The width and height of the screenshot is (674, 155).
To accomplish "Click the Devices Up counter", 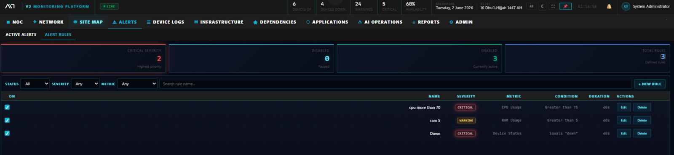I will coord(302,6).
